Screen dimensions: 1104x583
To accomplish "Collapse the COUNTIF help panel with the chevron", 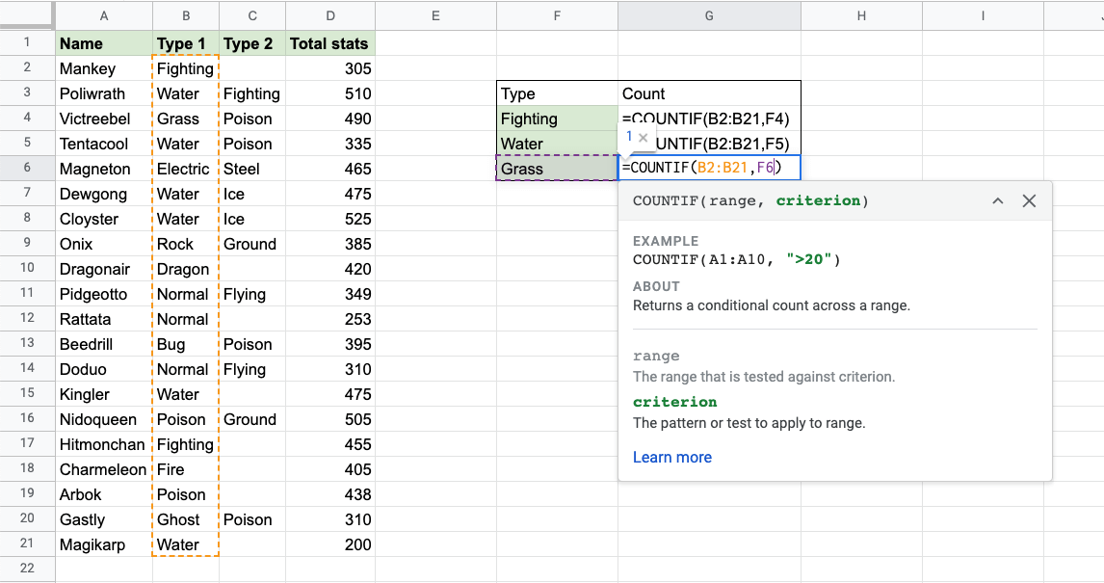I will click(998, 201).
